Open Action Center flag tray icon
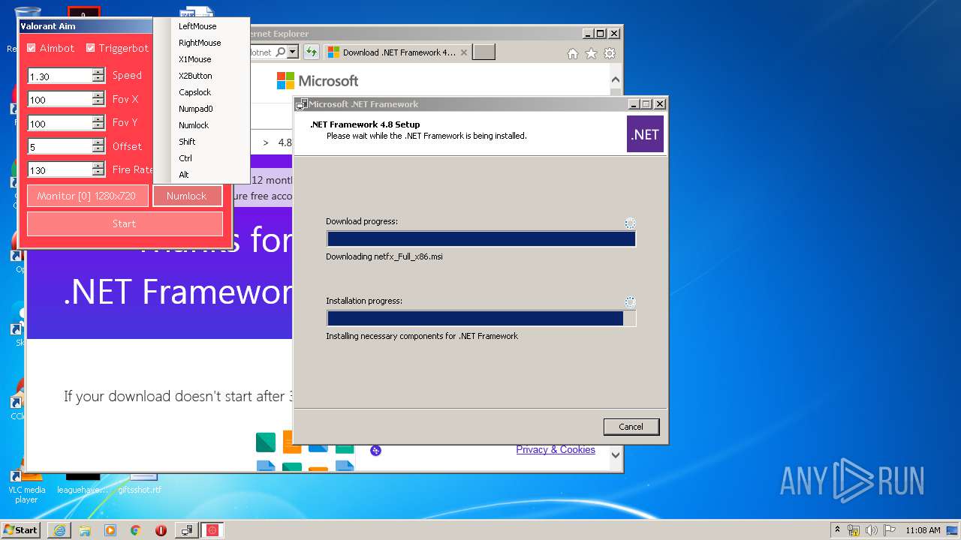Image resolution: width=961 pixels, height=540 pixels. (889, 530)
